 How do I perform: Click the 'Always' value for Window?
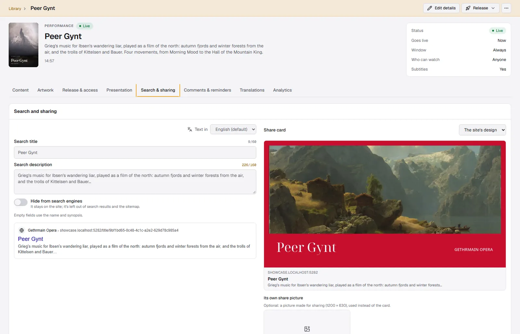tap(500, 50)
